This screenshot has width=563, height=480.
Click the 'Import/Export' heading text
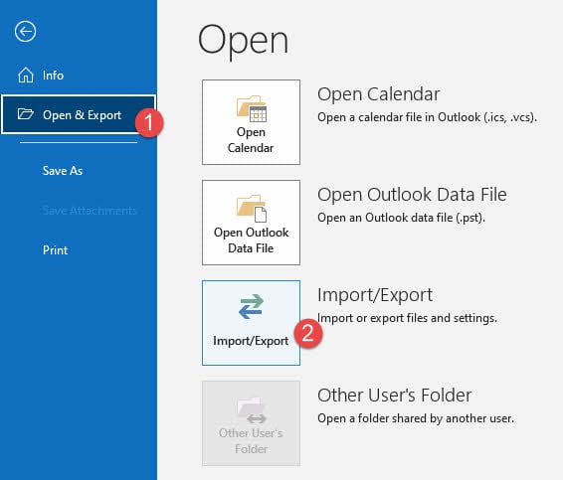(x=375, y=295)
